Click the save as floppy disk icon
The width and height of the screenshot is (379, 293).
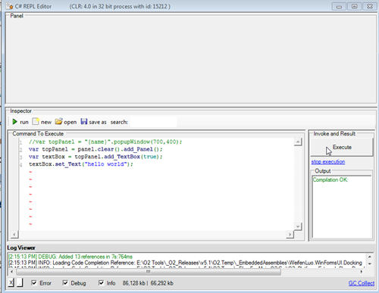point(84,122)
